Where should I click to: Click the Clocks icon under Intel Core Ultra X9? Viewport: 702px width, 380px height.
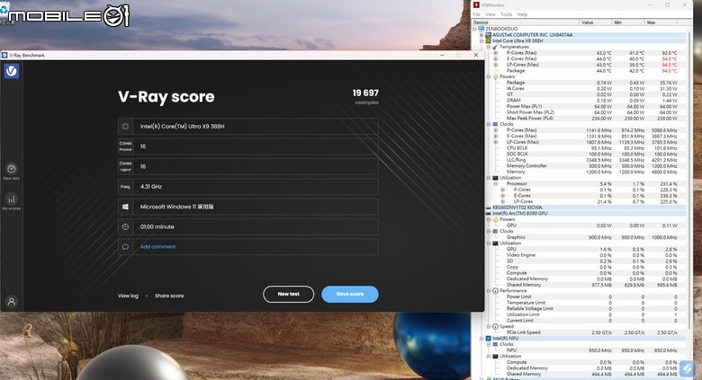click(x=495, y=124)
